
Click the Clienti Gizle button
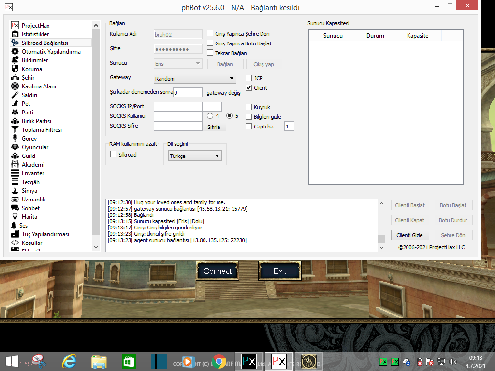pos(409,235)
